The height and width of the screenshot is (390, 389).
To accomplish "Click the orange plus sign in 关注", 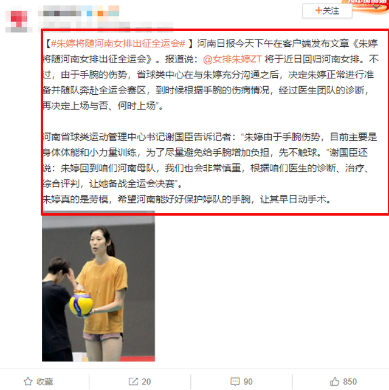I will 318,10.
